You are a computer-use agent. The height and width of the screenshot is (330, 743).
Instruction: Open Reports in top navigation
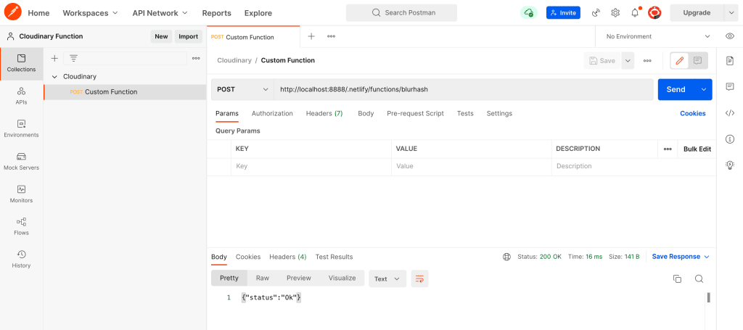coord(216,13)
